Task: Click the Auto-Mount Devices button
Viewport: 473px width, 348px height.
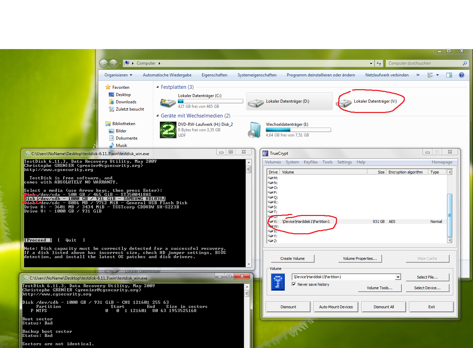Action: 336,307
